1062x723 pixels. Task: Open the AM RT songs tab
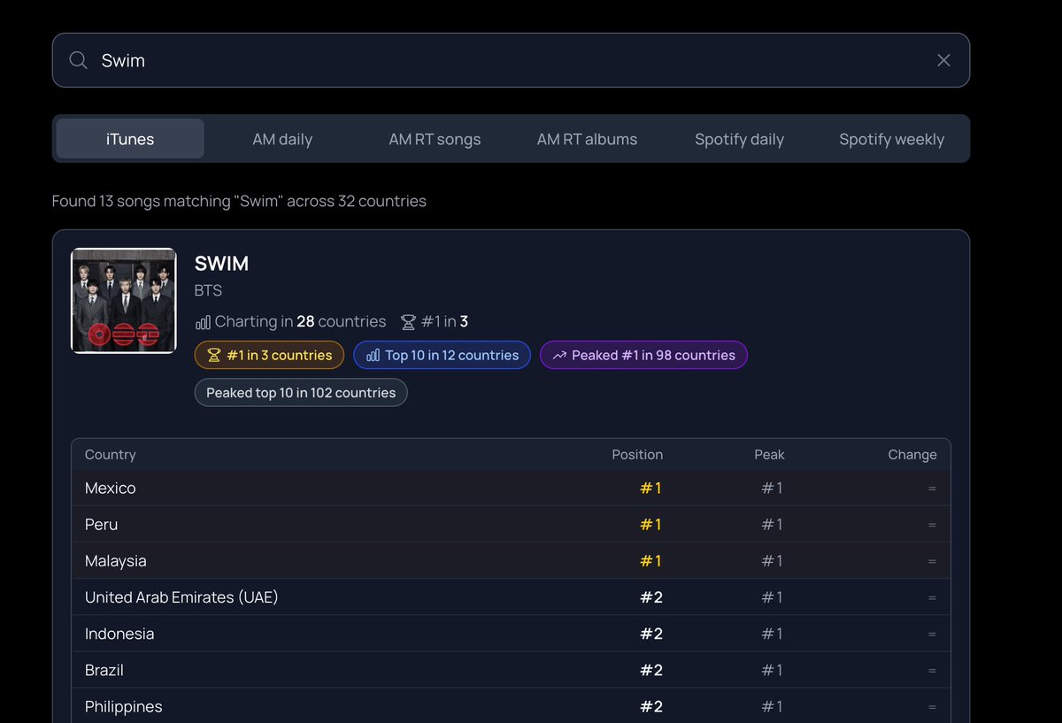coord(435,139)
